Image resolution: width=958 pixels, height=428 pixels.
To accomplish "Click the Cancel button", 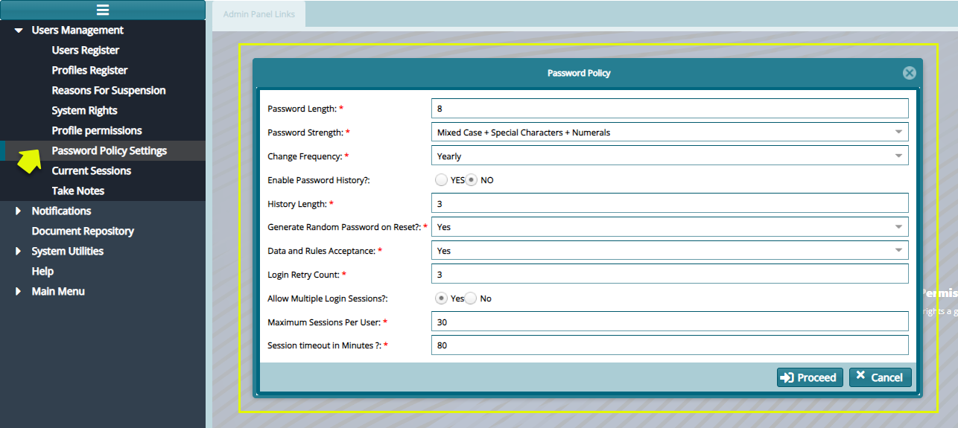I will [x=881, y=377].
